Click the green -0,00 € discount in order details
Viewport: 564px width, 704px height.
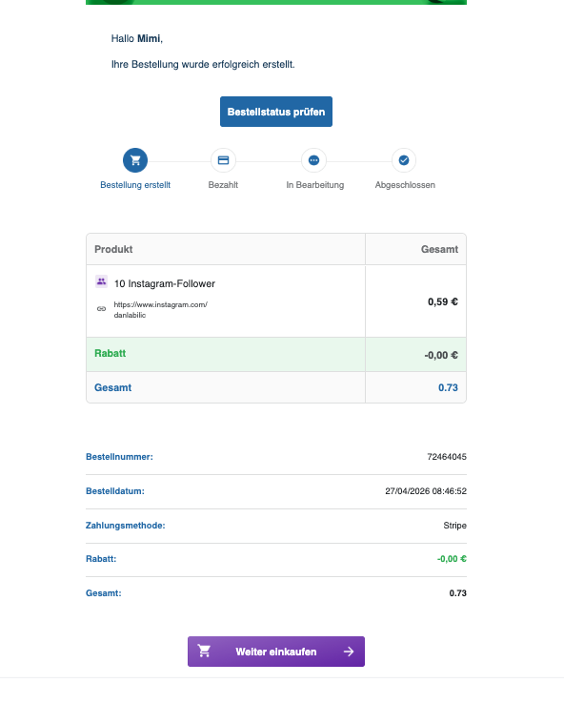coord(452,559)
